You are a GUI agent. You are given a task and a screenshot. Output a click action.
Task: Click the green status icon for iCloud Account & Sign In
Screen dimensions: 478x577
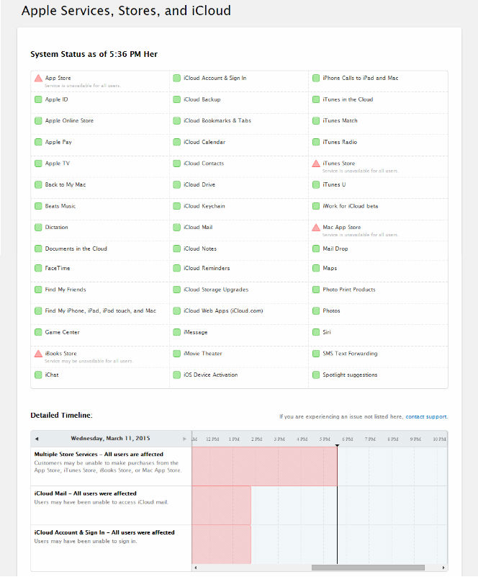pos(177,78)
